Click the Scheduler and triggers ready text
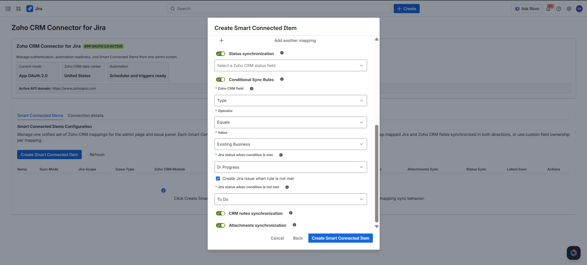Screen dimensions: 587x265 (x=138, y=76)
